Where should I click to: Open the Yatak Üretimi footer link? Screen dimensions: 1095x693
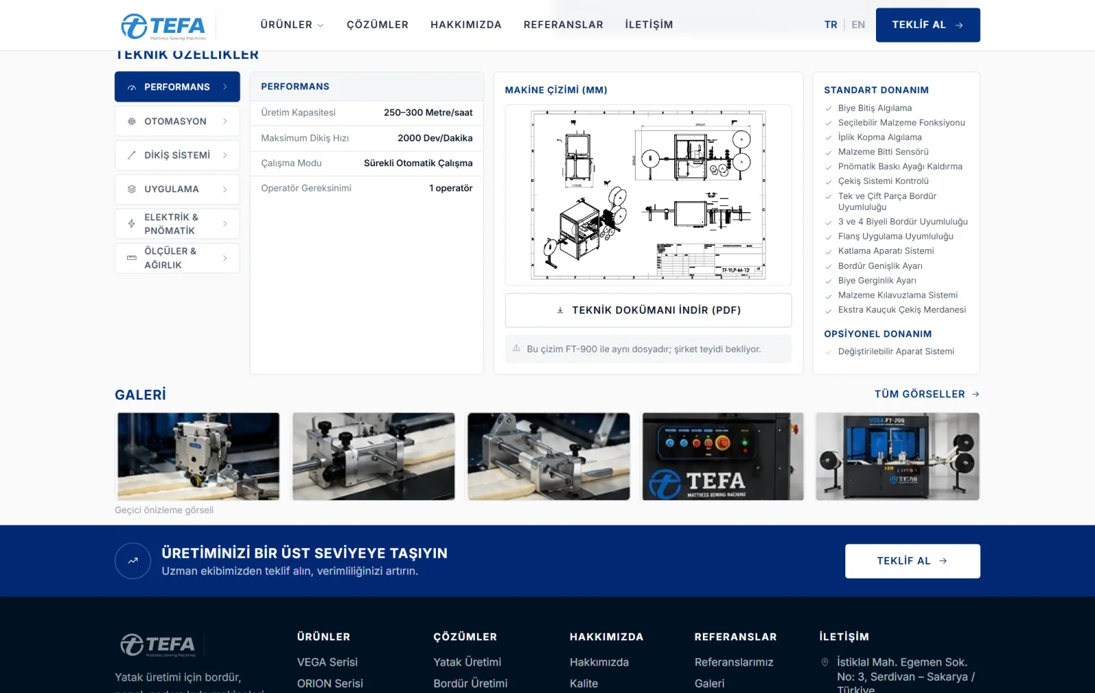point(467,662)
